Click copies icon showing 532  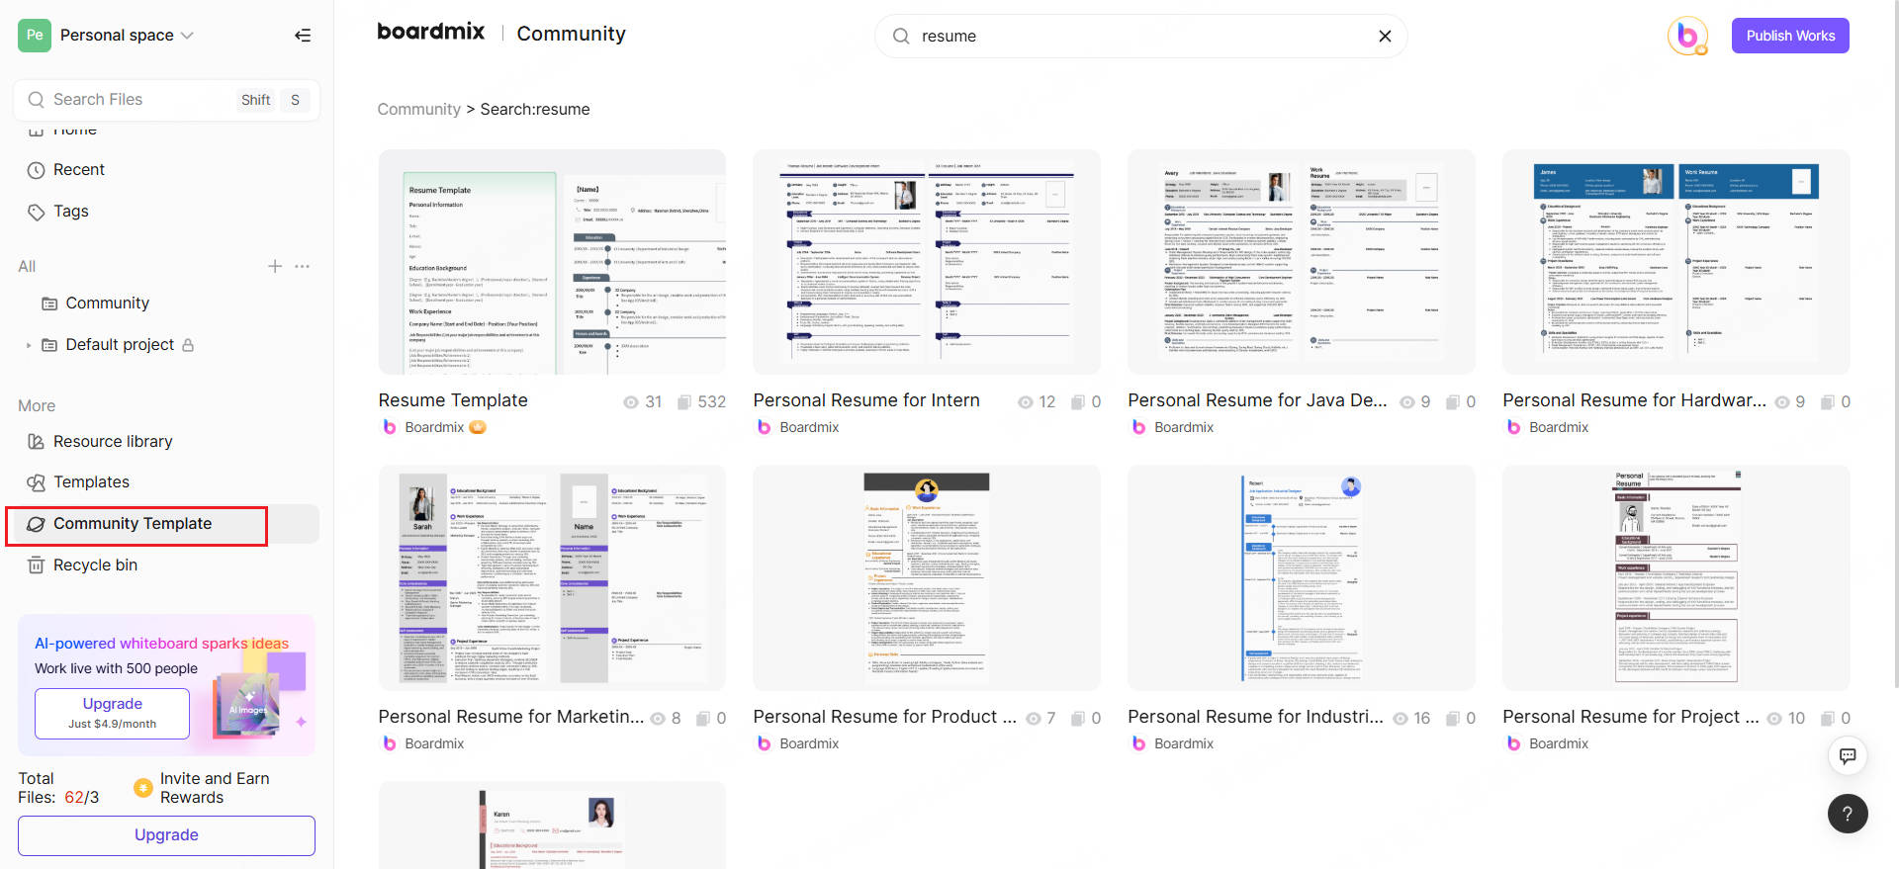point(683,402)
